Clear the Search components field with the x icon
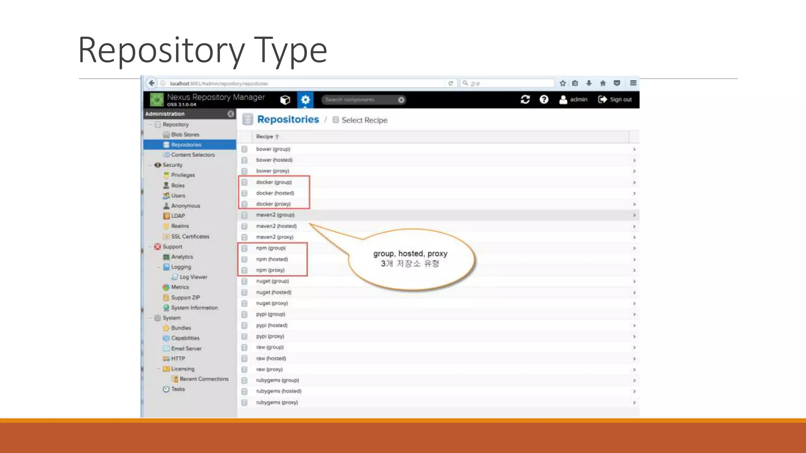 click(401, 100)
